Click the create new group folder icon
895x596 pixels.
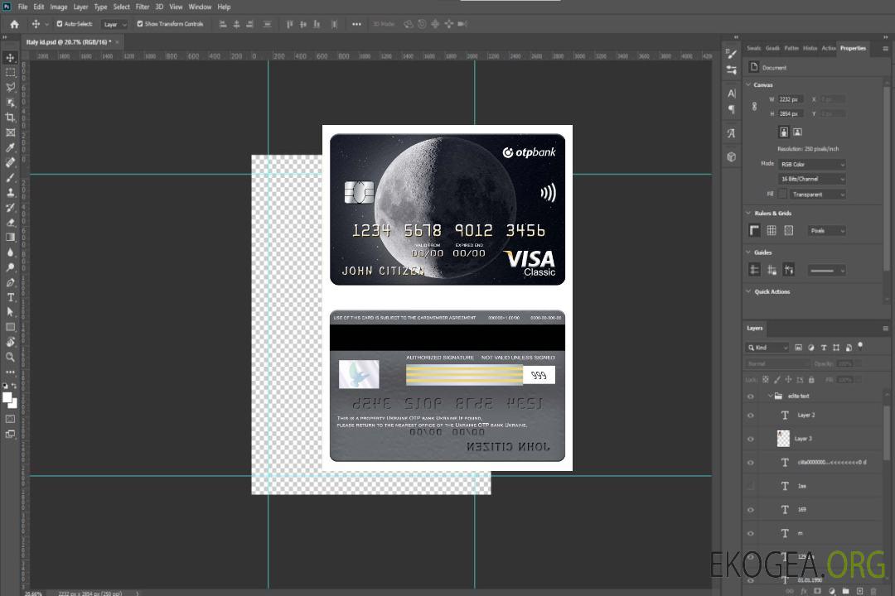pos(845,591)
